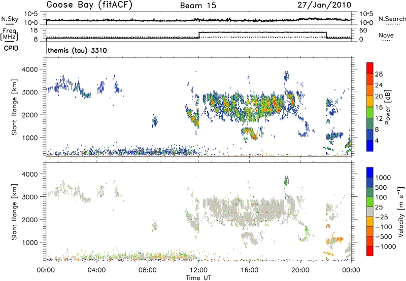Select the '24' Power colorbar label
Image resolution: width=406 pixels, height=281 pixels.
(379, 85)
